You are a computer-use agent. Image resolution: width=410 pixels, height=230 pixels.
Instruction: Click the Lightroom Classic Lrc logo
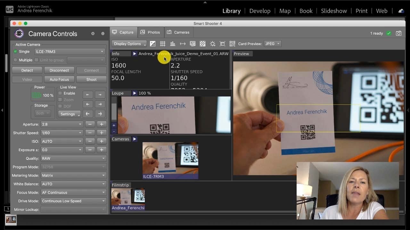pyautogui.click(x=10, y=9)
